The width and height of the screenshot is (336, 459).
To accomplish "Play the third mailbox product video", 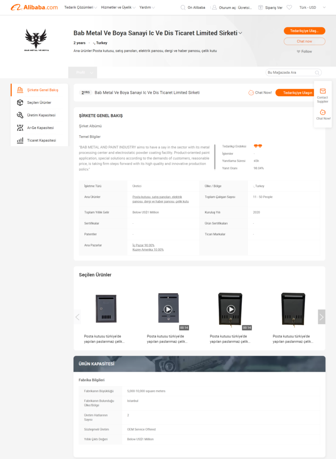I will click(x=231, y=309).
